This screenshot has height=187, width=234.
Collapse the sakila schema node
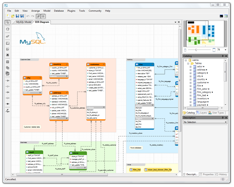186,60
